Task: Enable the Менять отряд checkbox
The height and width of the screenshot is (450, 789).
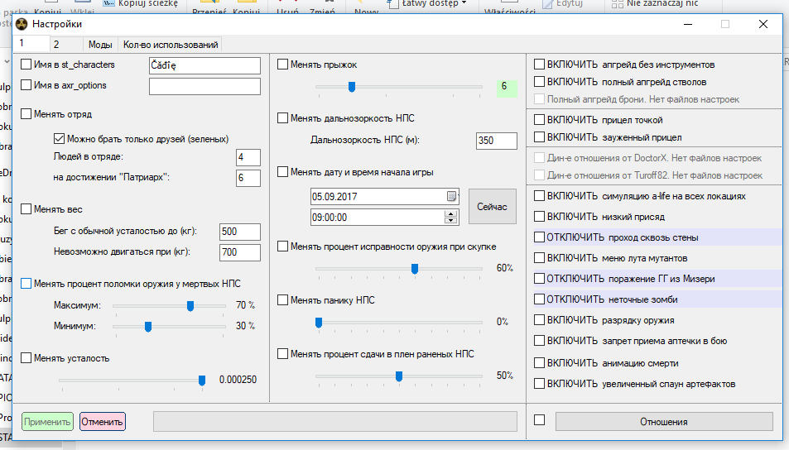Action: tap(27, 114)
